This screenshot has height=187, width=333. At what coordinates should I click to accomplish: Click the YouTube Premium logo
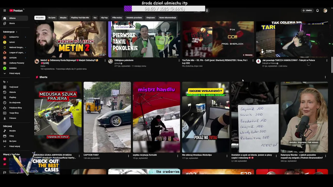coord(17,10)
